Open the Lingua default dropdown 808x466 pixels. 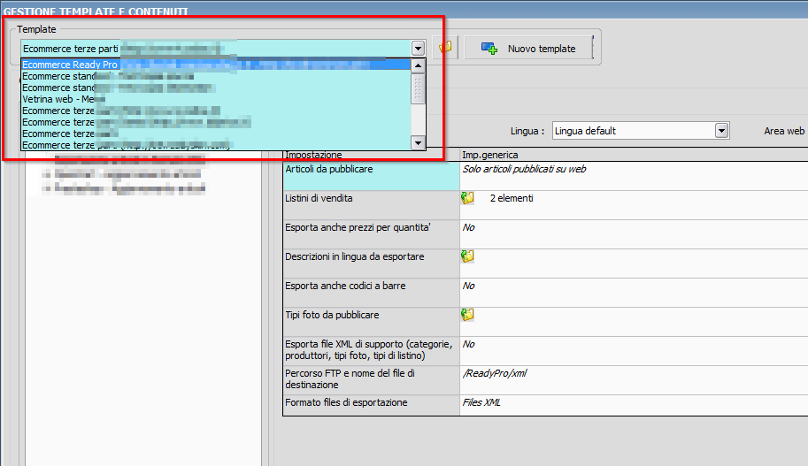point(721,131)
